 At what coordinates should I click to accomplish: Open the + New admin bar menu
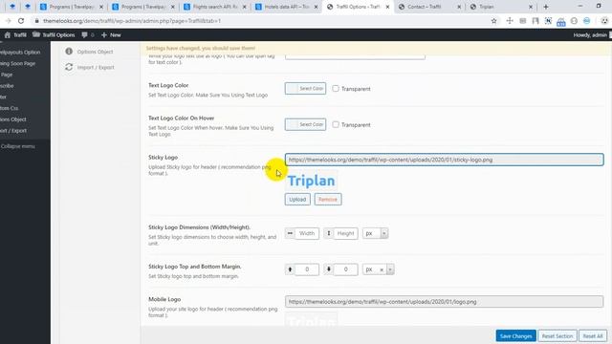[111, 34]
